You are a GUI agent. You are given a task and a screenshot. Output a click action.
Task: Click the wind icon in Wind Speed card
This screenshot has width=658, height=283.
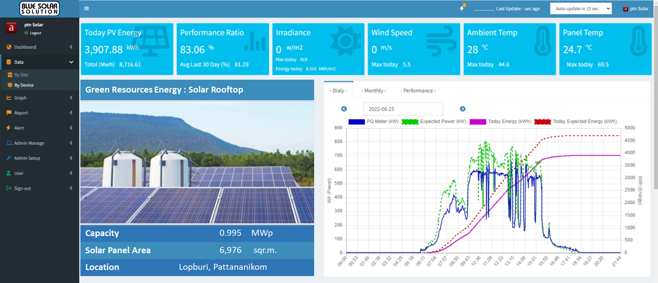click(x=442, y=41)
